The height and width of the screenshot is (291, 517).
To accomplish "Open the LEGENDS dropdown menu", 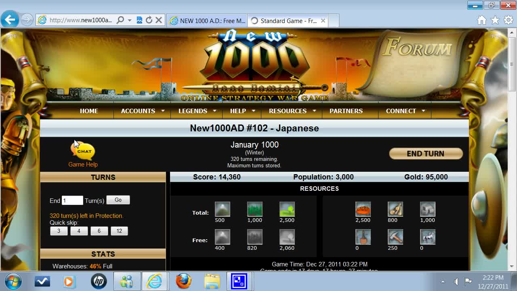I will pyautogui.click(x=193, y=111).
